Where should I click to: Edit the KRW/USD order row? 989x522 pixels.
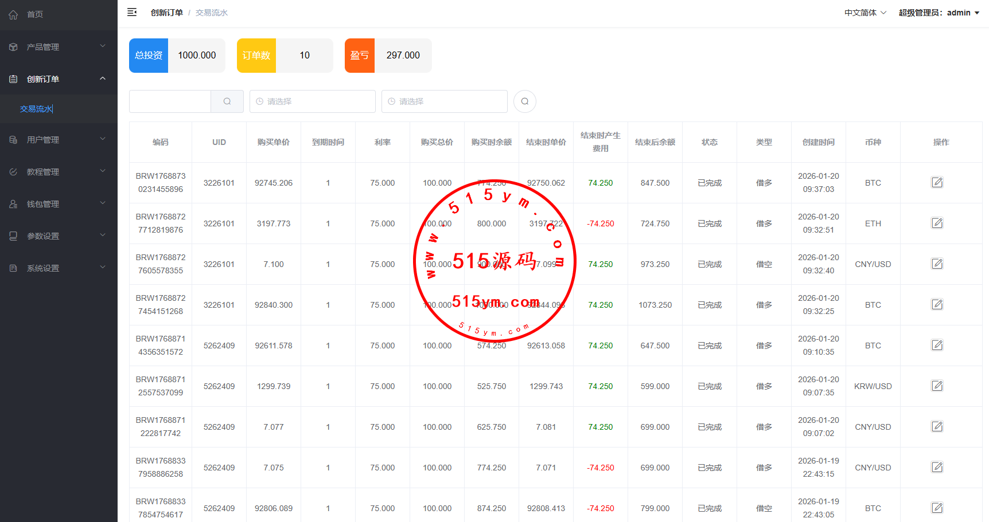tap(937, 386)
